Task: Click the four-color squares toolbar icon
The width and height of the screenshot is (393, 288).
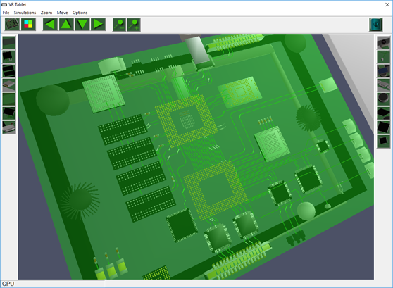Action: (x=28, y=25)
